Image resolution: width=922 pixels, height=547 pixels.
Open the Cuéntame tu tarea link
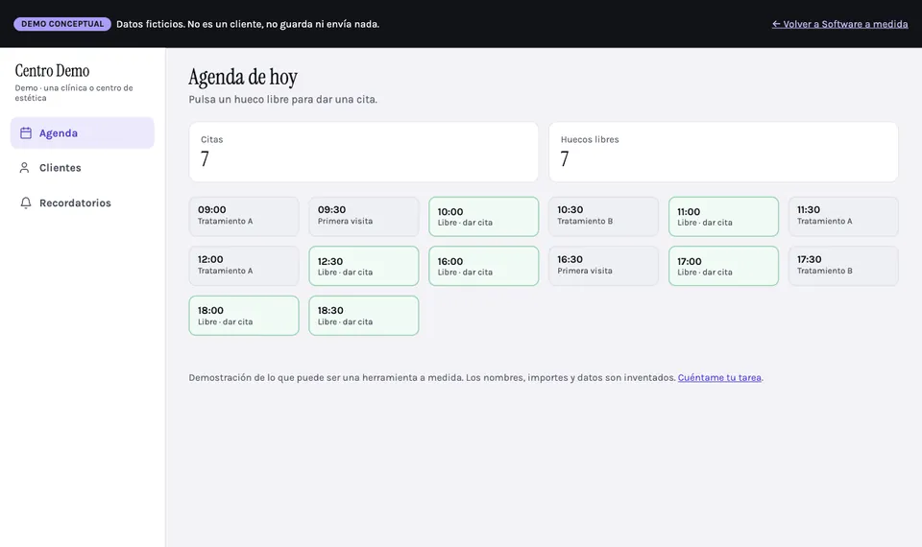coord(719,377)
